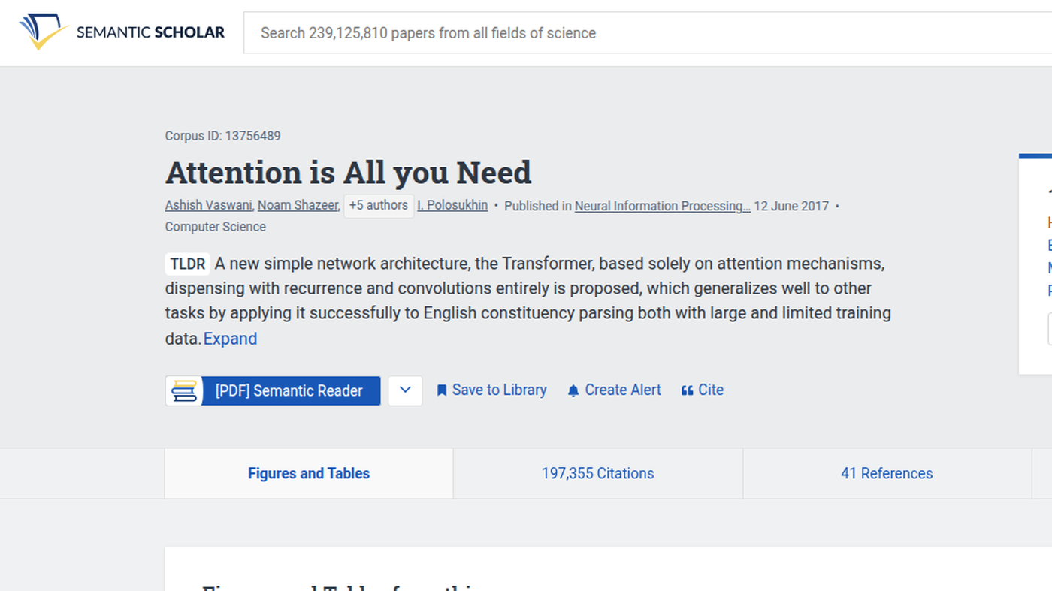Click the Create Alert bell icon
Viewport: 1052px width, 591px height.
coord(573,390)
